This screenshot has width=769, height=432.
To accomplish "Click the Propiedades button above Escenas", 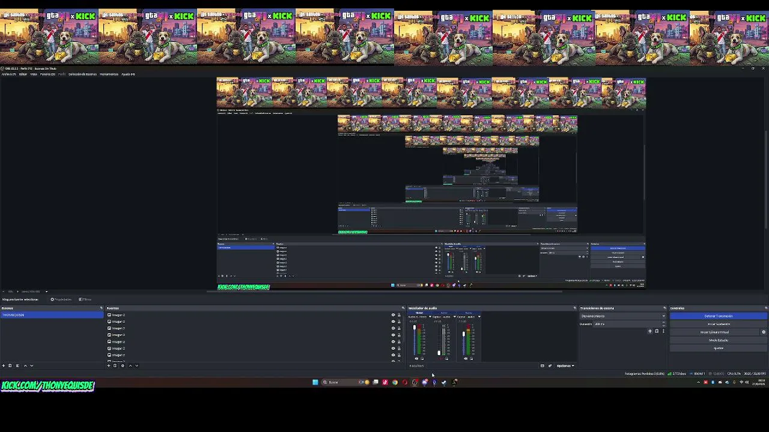I will tap(61, 299).
